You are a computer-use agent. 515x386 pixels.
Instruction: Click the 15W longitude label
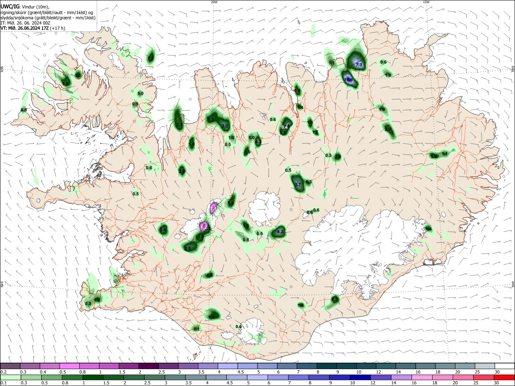pyautogui.click(x=426, y=2)
